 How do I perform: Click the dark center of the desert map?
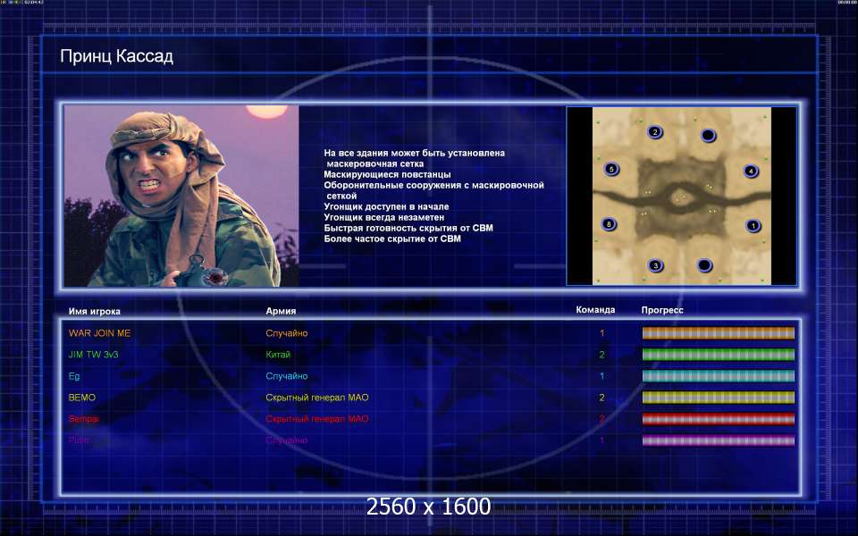(x=681, y=198)
